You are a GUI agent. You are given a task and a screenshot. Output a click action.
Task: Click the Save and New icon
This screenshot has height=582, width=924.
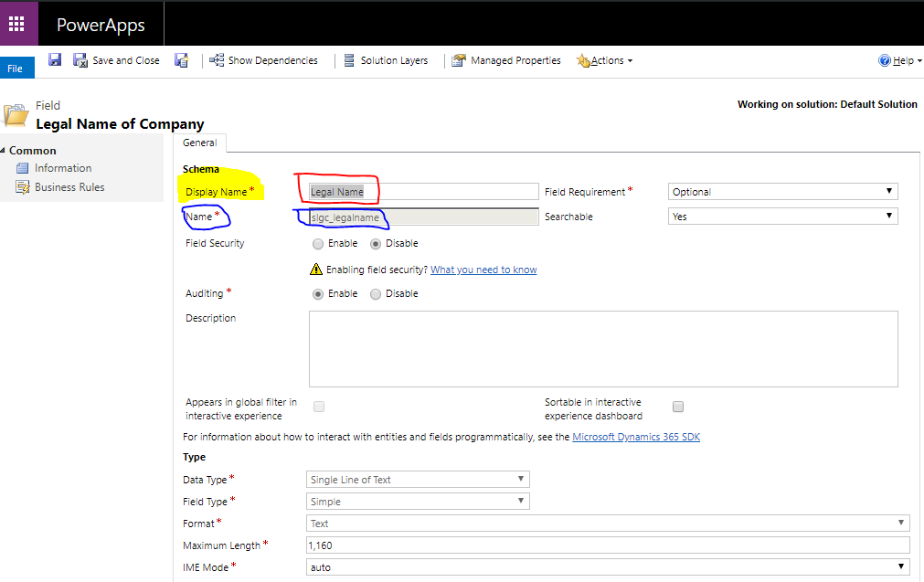tap(182, 60)
